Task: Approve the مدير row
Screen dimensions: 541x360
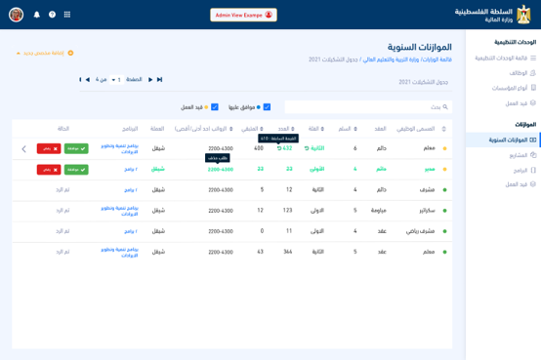Action: 76,170
